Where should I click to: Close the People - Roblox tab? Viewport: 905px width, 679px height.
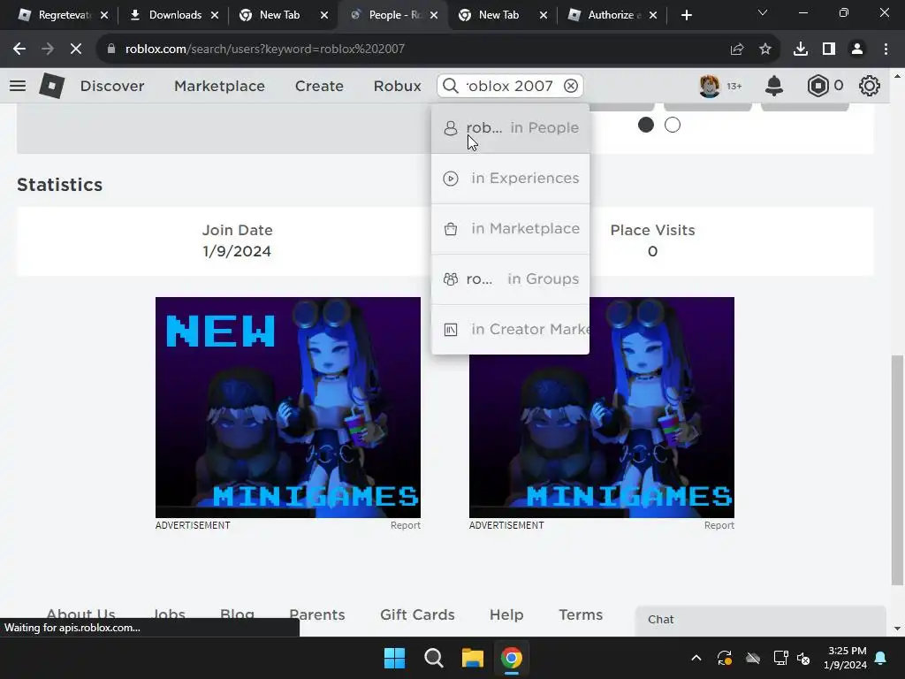434,15
